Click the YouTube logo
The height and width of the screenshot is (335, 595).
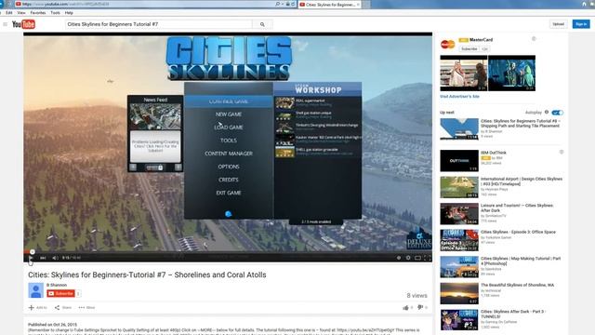[23, 24]
